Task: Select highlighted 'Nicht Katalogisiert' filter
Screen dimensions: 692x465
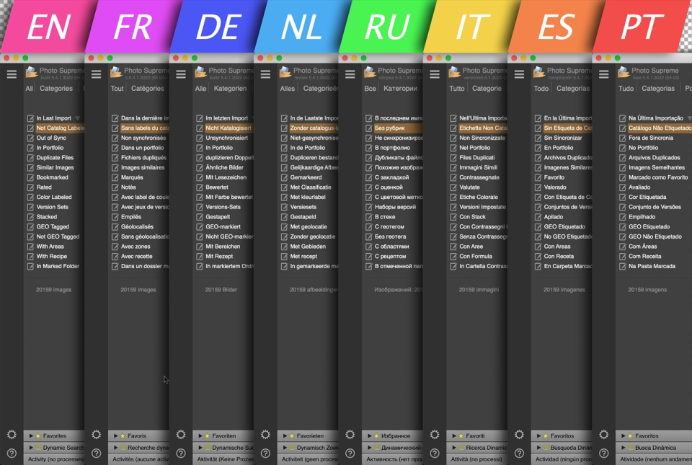Action: (x=229, y=128)
